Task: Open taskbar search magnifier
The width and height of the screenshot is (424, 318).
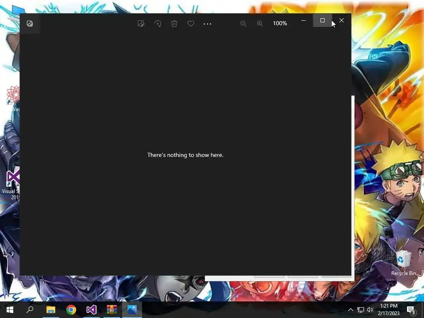Action: [x=30, y=309]
